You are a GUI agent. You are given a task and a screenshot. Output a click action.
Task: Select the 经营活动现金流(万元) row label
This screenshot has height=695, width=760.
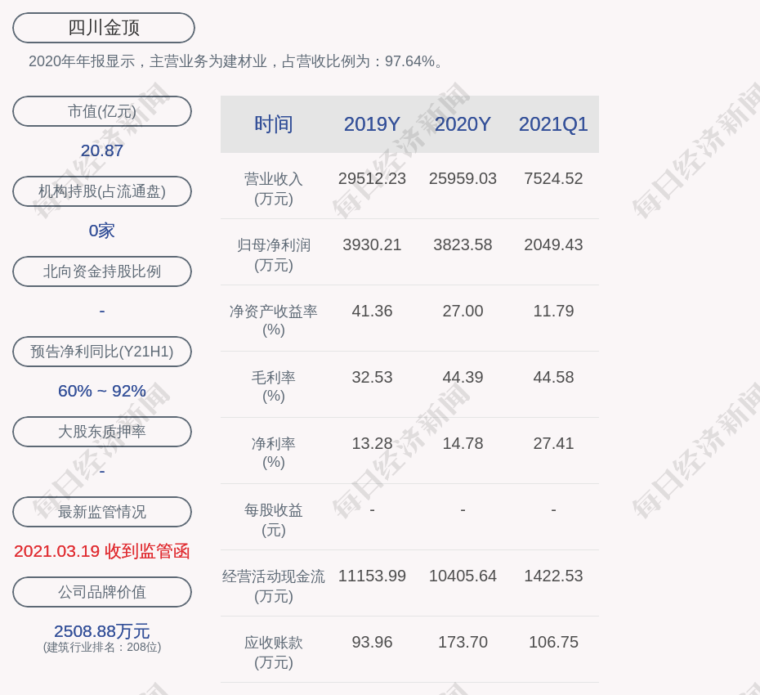274,585
